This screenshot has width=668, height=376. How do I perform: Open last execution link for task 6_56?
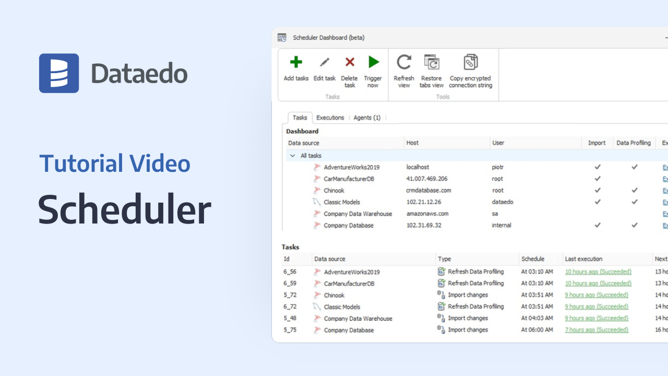(598, 272)
